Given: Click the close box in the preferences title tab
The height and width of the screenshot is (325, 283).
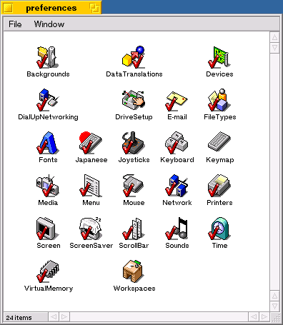Looking at the screenshot, I should [x=8, y=8].
